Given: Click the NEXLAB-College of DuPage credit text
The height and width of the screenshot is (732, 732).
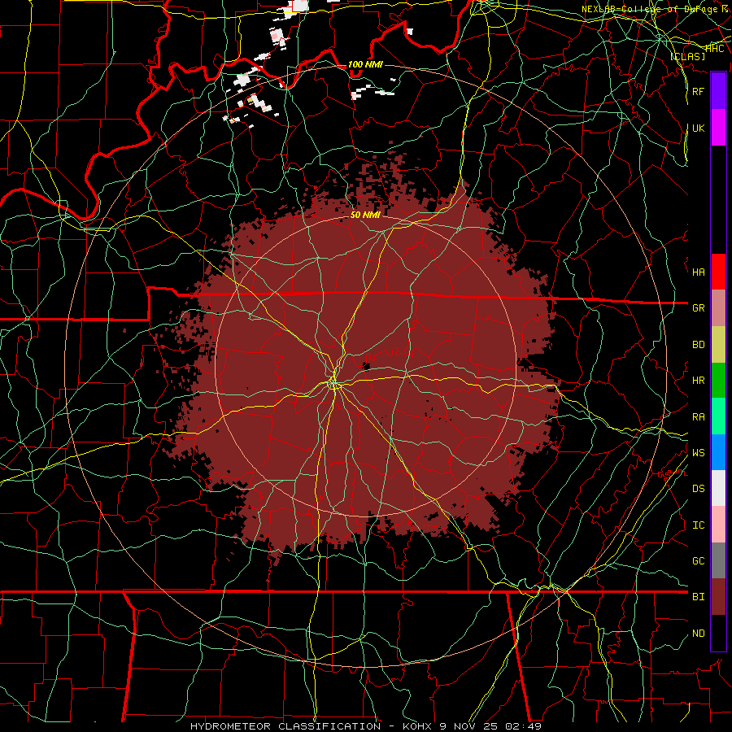Looking at the screenshot, I should pos(656,9).
